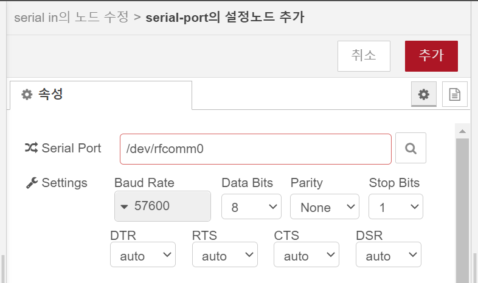Search available serial ports with magnifier
Image resolution: width=478 pixels, height=283 pixels.
coord(410,148)
